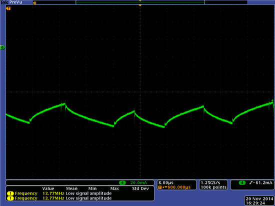Click the Std Dev column header

tap(140, 188)
